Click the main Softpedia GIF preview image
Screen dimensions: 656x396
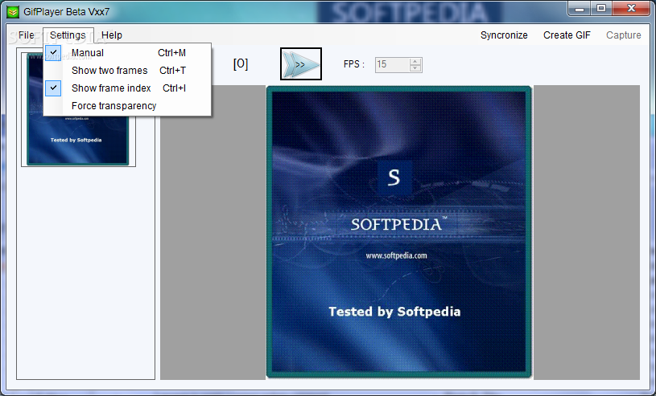pyautogui.click(x=398, y=232)
